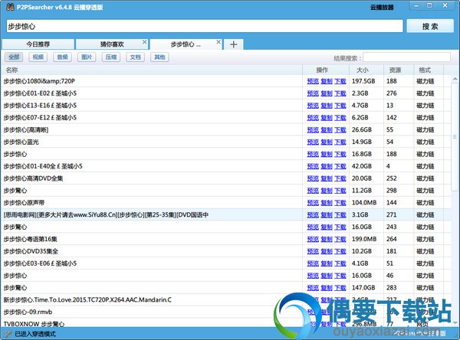Add a new search tab with plus icon
This screenshot has width=460, height=340.
[234, 44]
